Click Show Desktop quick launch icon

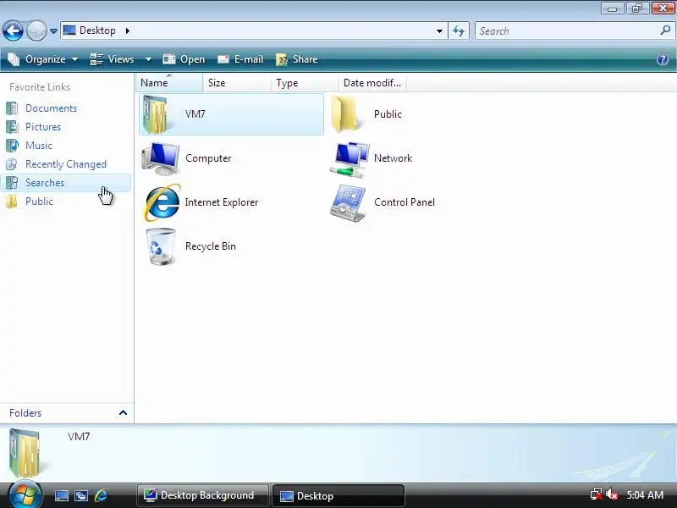61,495
